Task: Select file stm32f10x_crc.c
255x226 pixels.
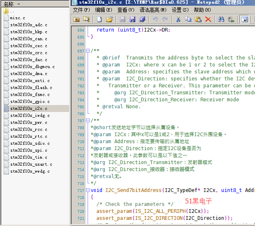Action: pyautogui.click(x=29, y=53)
